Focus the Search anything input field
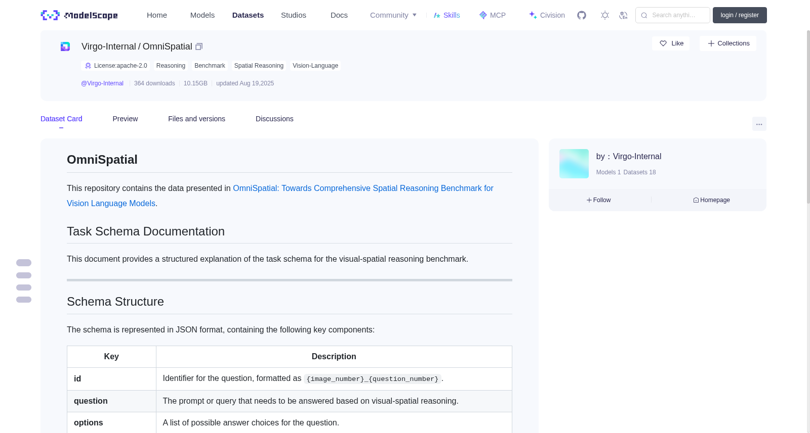 [x=673, y=15]
